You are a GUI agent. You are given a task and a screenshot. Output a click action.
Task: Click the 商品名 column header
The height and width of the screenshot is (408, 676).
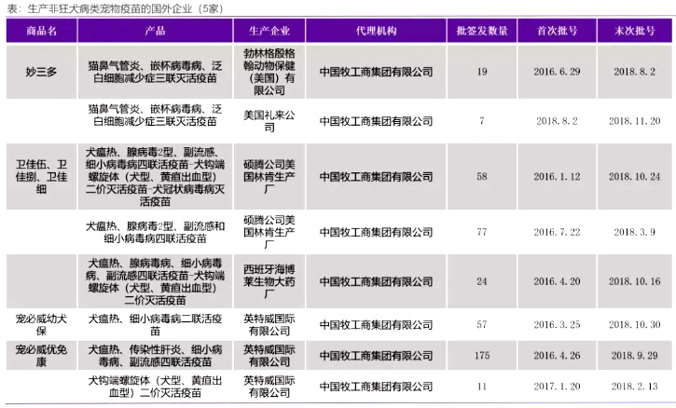coord(41,31)
